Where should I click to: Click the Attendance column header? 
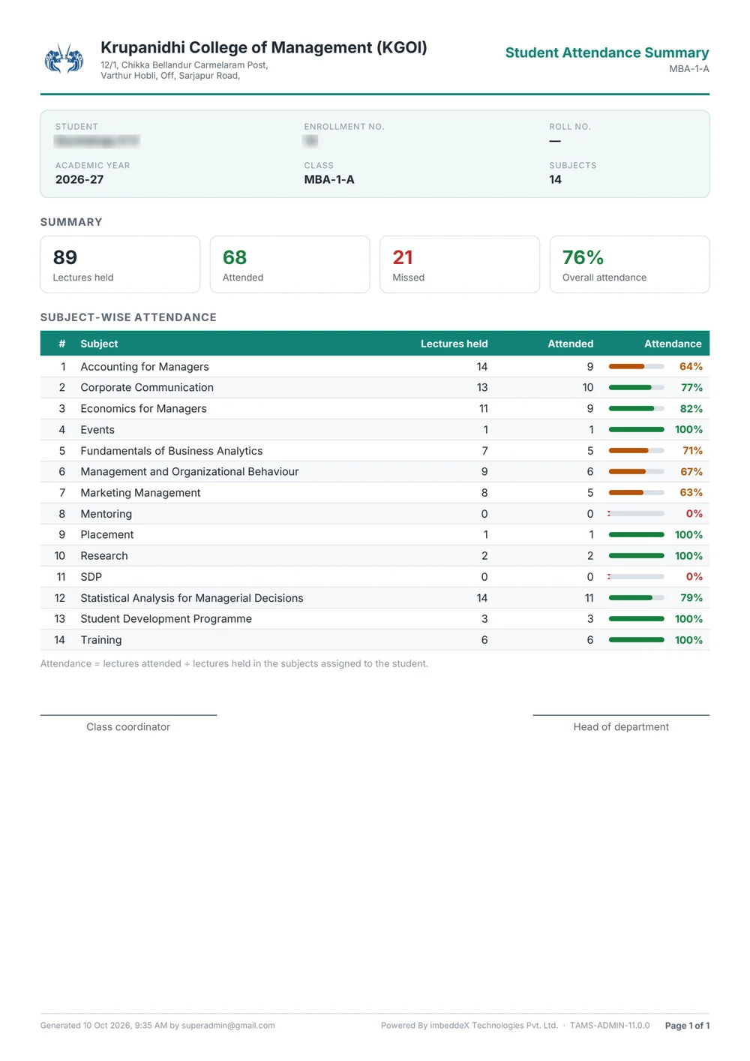point(673,344)
